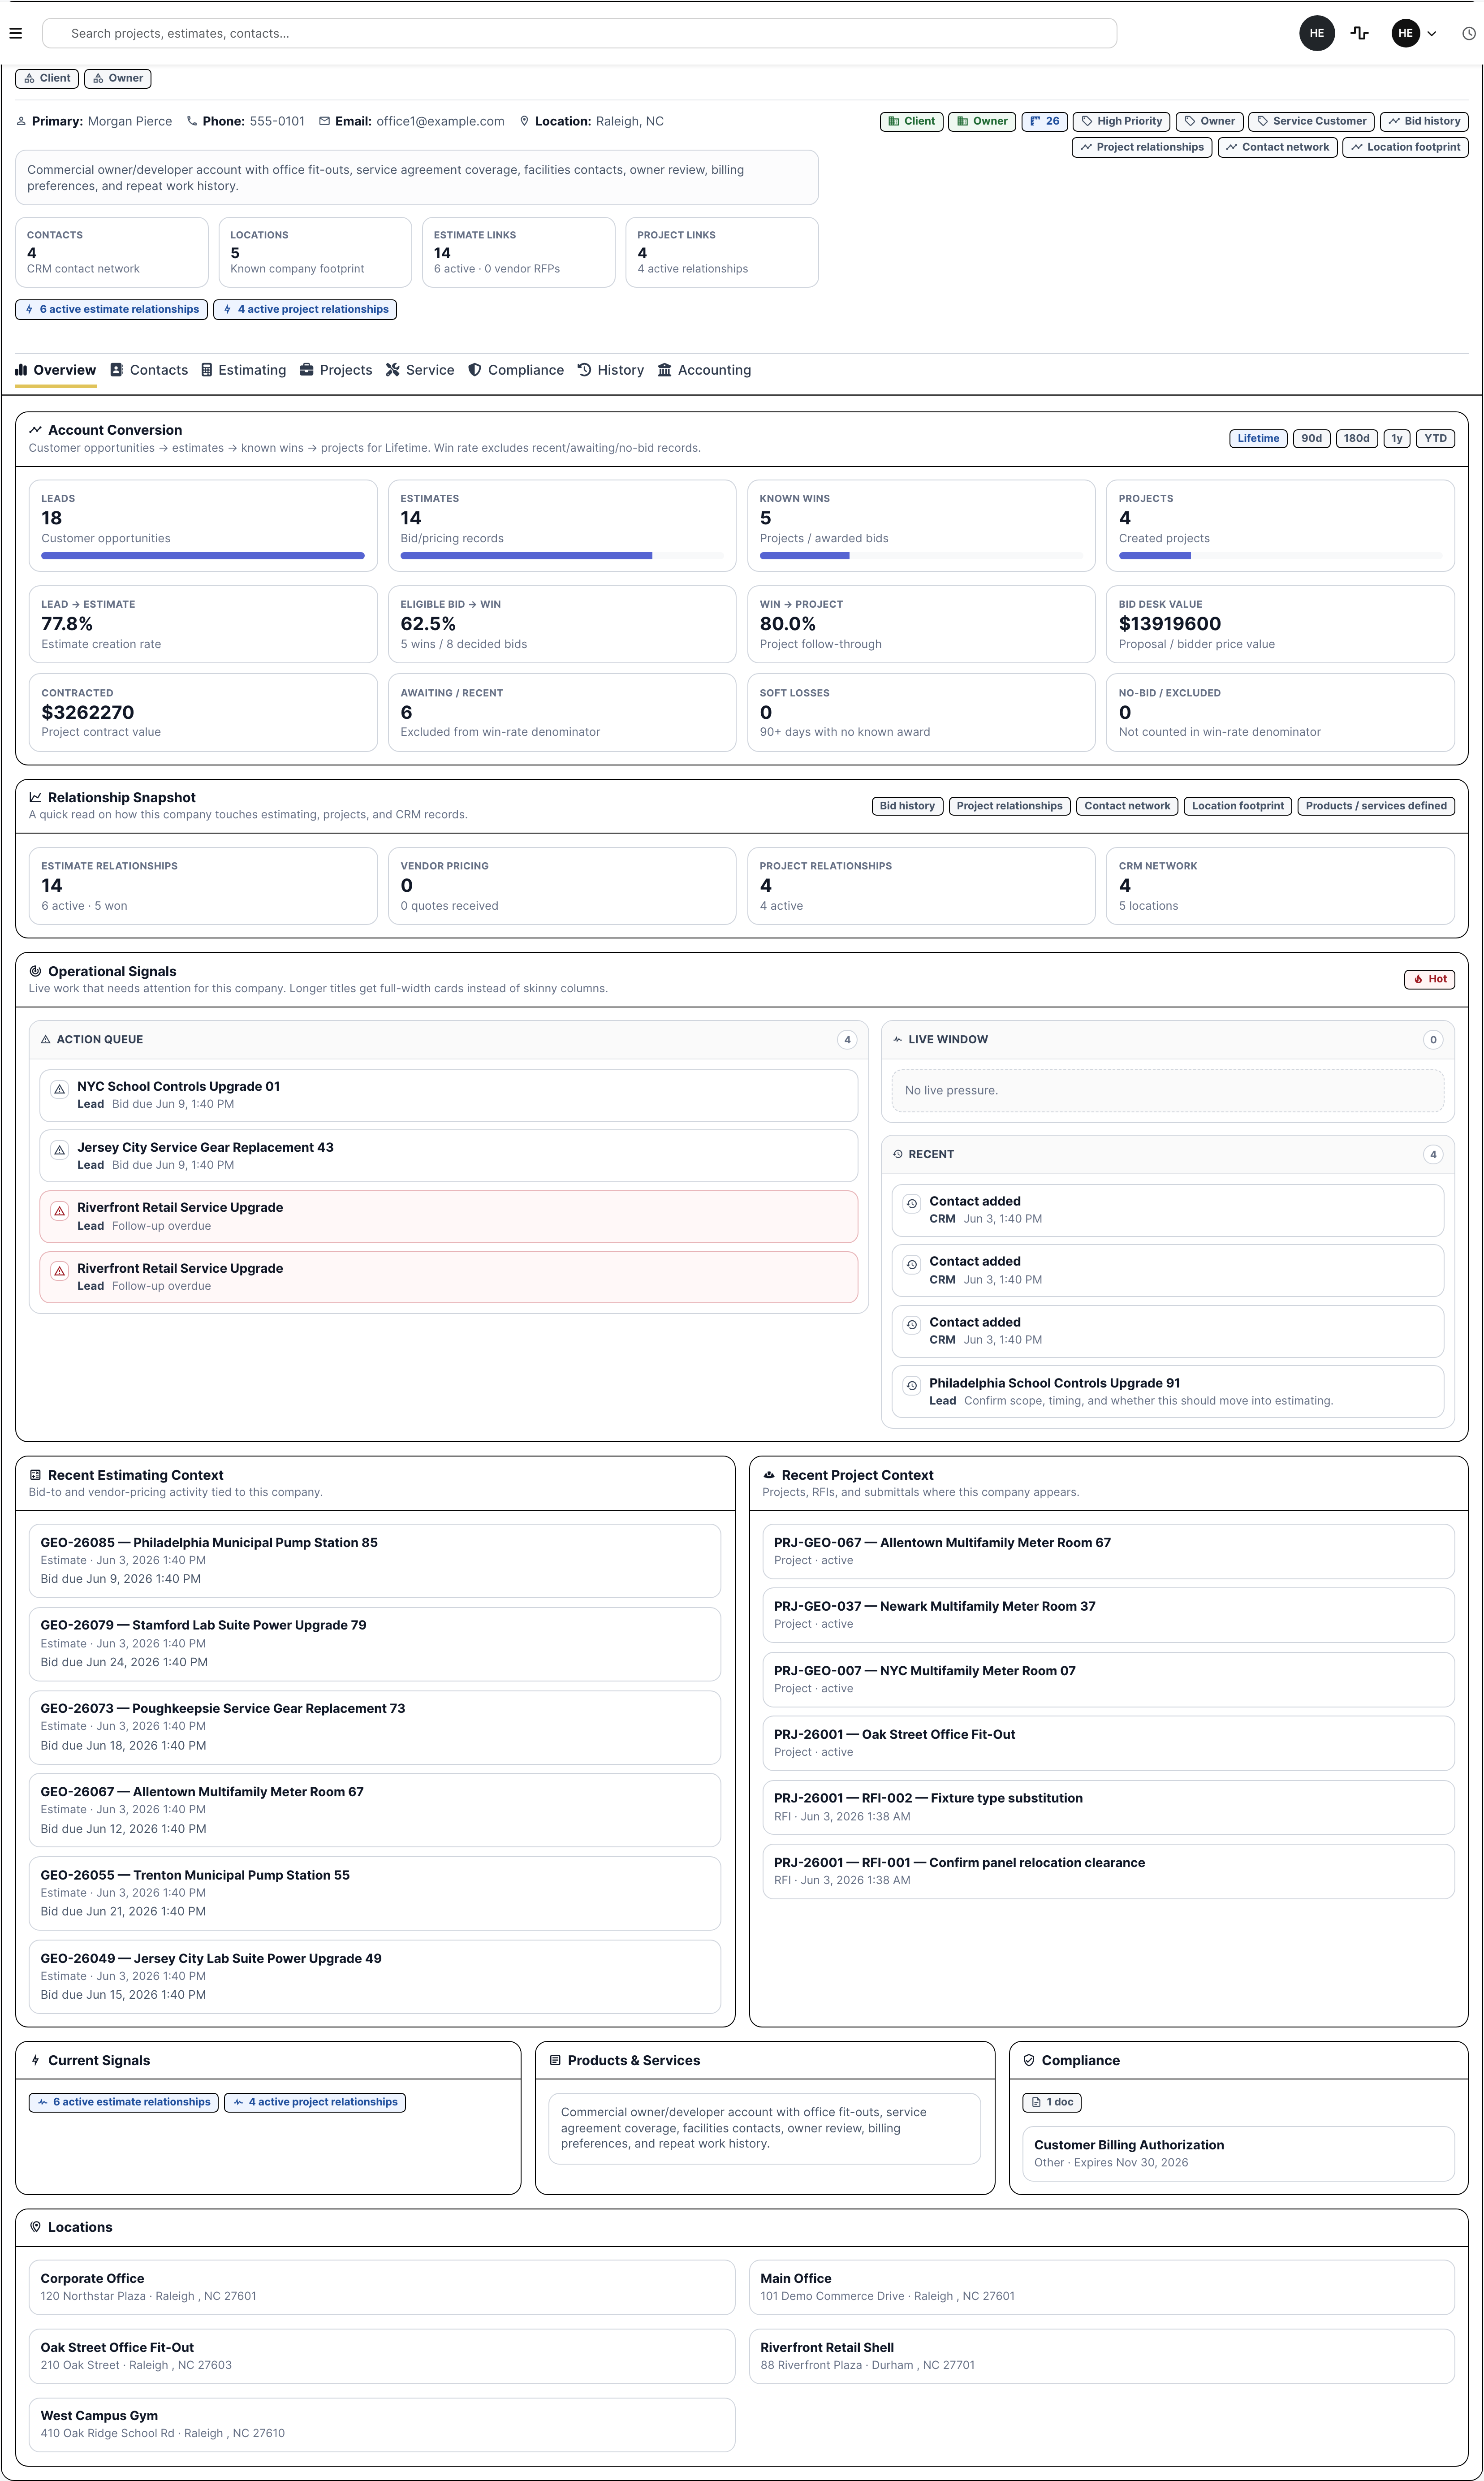Open the Accounting tab
Viewport: 1484px width, 2481px height.
tap(704, 370)
